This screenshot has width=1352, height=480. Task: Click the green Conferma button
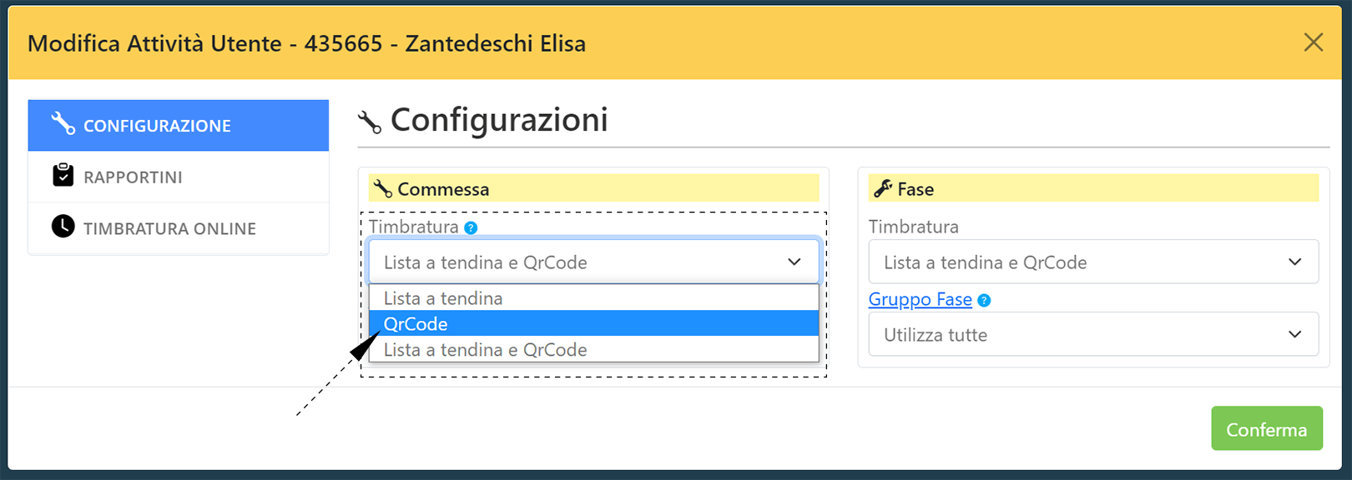pyautogui.click(x=1267, y=428)
